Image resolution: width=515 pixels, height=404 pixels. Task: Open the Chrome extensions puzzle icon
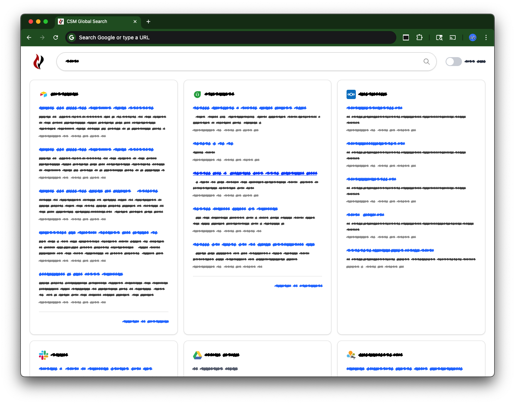419,37
